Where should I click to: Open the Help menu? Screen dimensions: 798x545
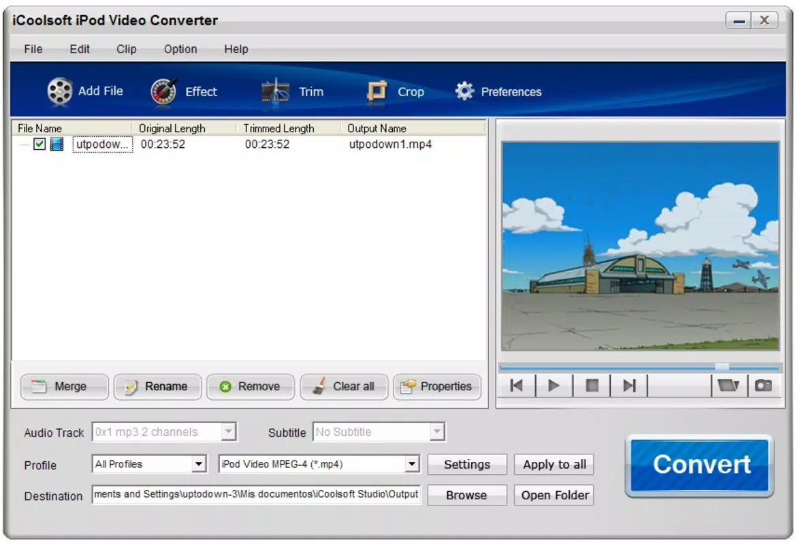click(x=236, y=49)
